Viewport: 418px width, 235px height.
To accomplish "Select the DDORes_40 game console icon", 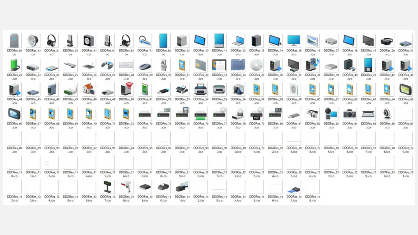I will [x=350, y=65].
